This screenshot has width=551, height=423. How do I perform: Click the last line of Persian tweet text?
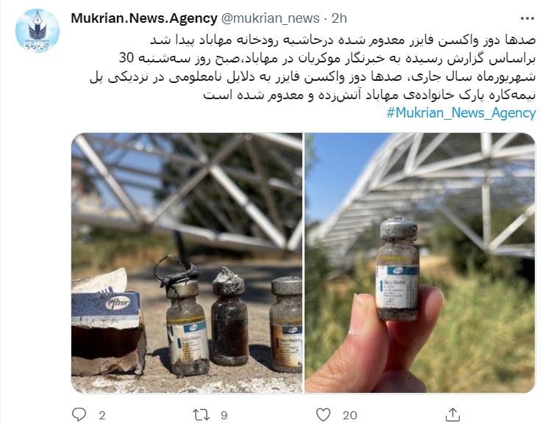[369, 95]
